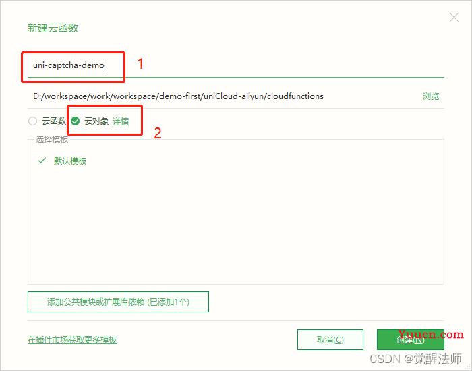472x371 pixels.
Task: Open 在插件市场获取更多模板 link
Action: [x=72, y=340]
